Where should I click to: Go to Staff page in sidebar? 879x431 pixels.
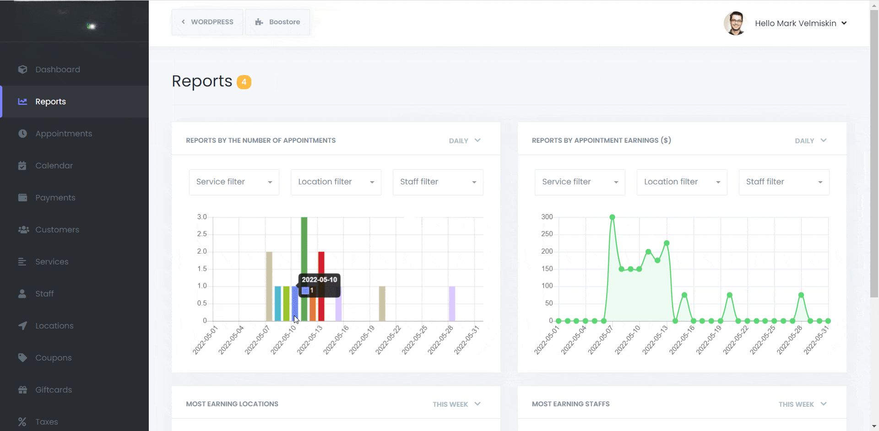coord(44,294)
